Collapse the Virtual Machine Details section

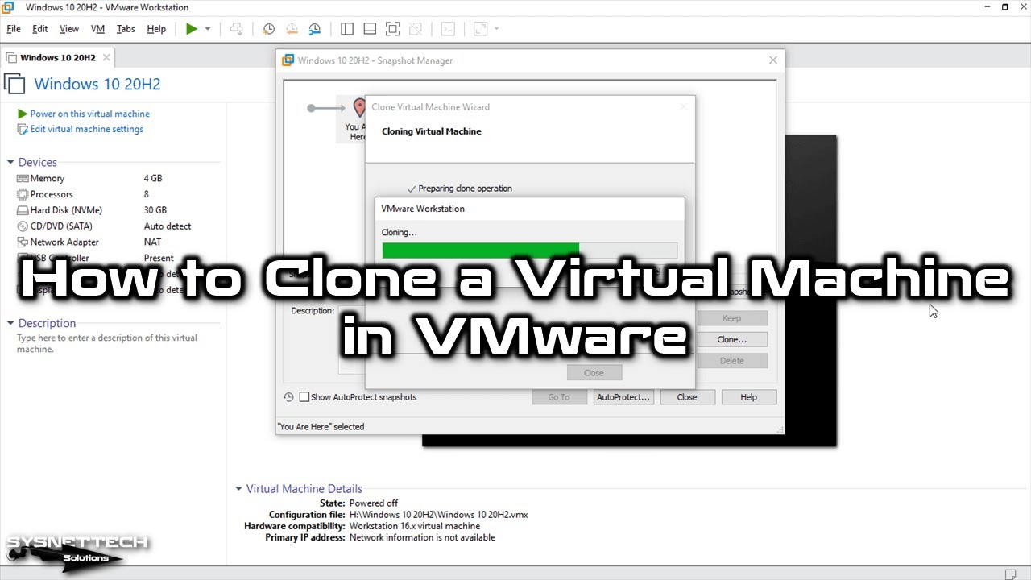coord(238,489)
